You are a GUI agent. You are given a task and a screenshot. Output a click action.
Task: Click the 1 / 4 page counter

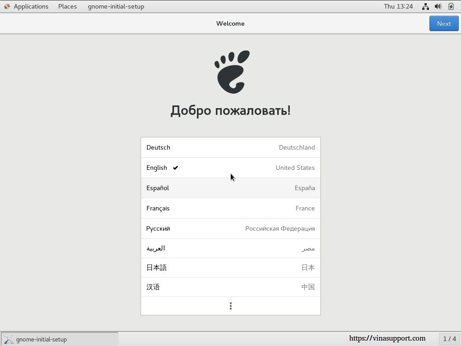point(449,339)
